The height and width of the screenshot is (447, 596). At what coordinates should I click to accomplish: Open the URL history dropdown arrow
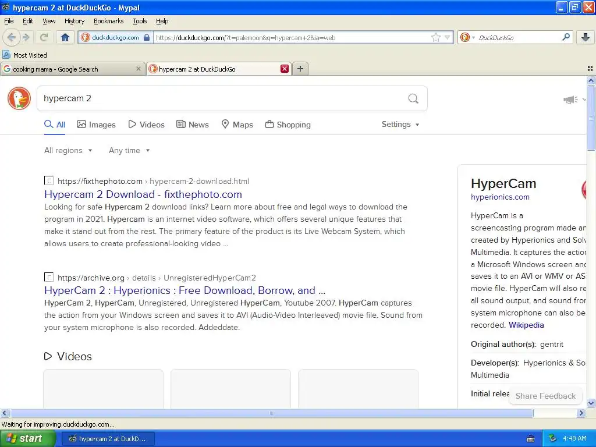click(x=448, y=37)
